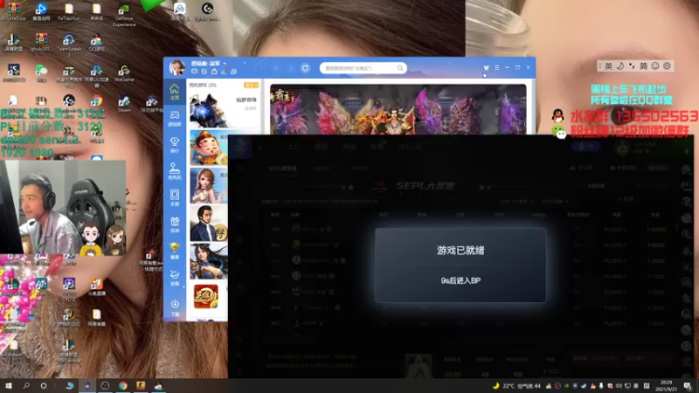
Task: Open the Chinese chess game thumbnail with man portrait
Action: point(209,224)
